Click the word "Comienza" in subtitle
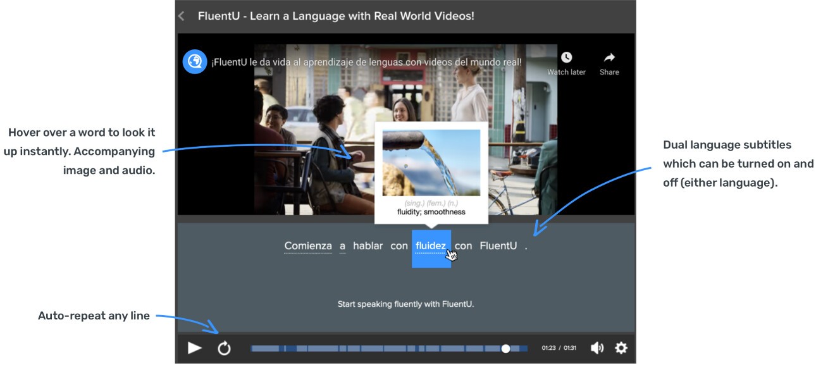The height and width of the screenshot is (365, 816). point(308,246)
